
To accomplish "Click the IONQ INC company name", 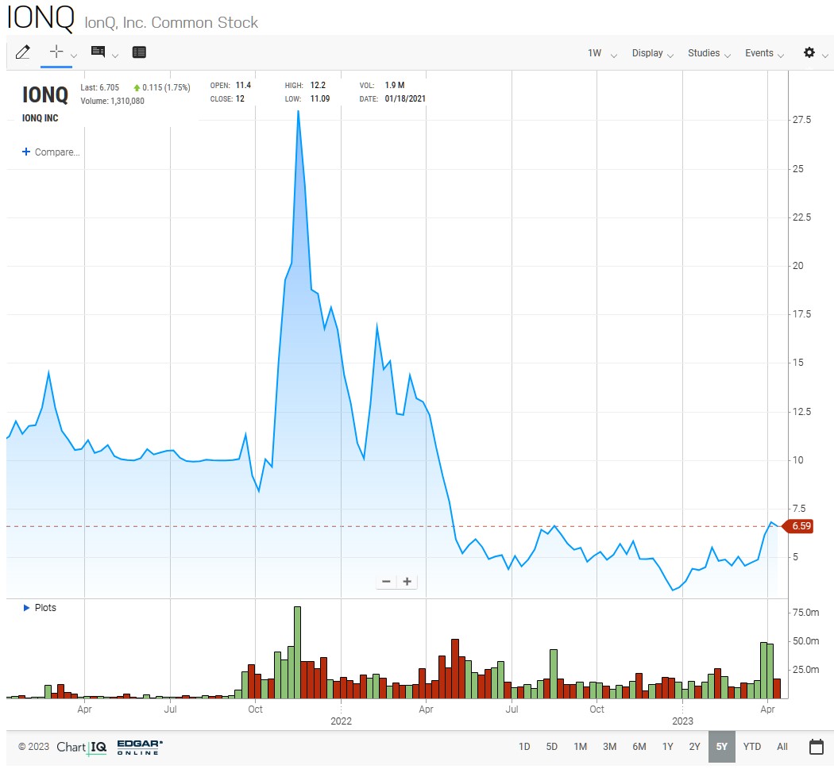I will click(x=40, y=118).
